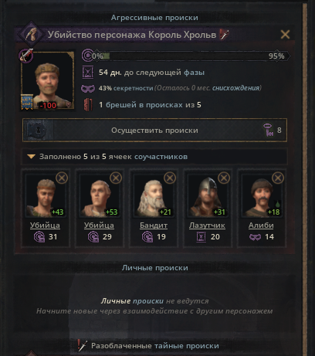Click the sword icon on target portrait
Image resolution: width=315 pixels, height=356 pixels.
(26, 56)
